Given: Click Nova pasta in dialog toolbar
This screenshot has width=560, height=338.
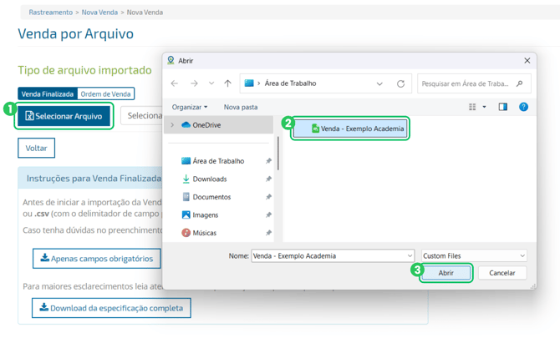Looking at the screenshot, I should point(241,107).
